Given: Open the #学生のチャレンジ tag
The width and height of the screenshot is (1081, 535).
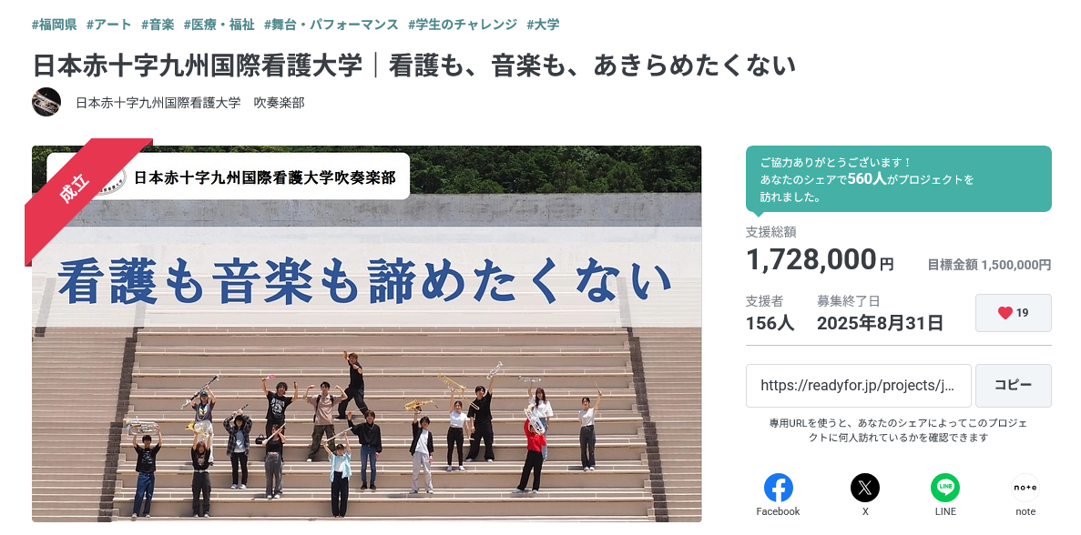Looking at the screenshot, I should 463,25.
